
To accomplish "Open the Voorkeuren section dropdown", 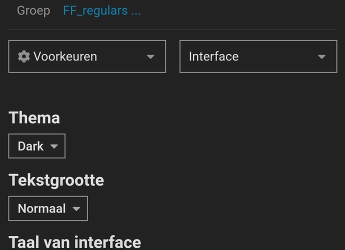I will click(x=87, y=56).
